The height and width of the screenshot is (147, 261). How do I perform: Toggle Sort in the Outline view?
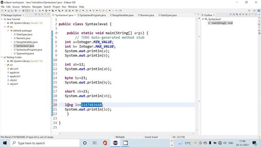pos(234,15)
